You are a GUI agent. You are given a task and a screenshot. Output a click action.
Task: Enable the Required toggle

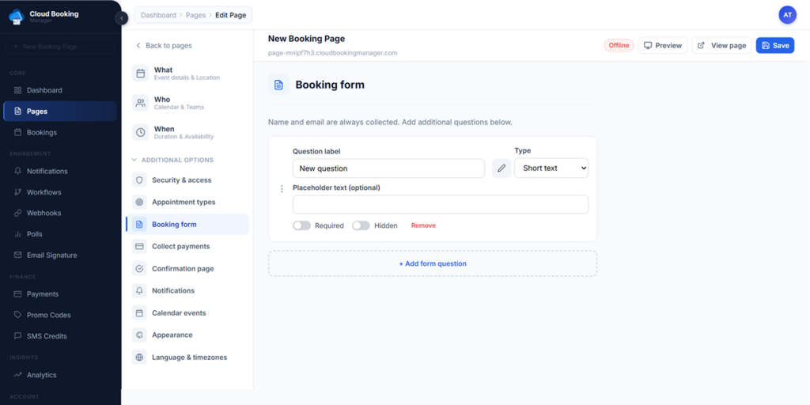301,225
